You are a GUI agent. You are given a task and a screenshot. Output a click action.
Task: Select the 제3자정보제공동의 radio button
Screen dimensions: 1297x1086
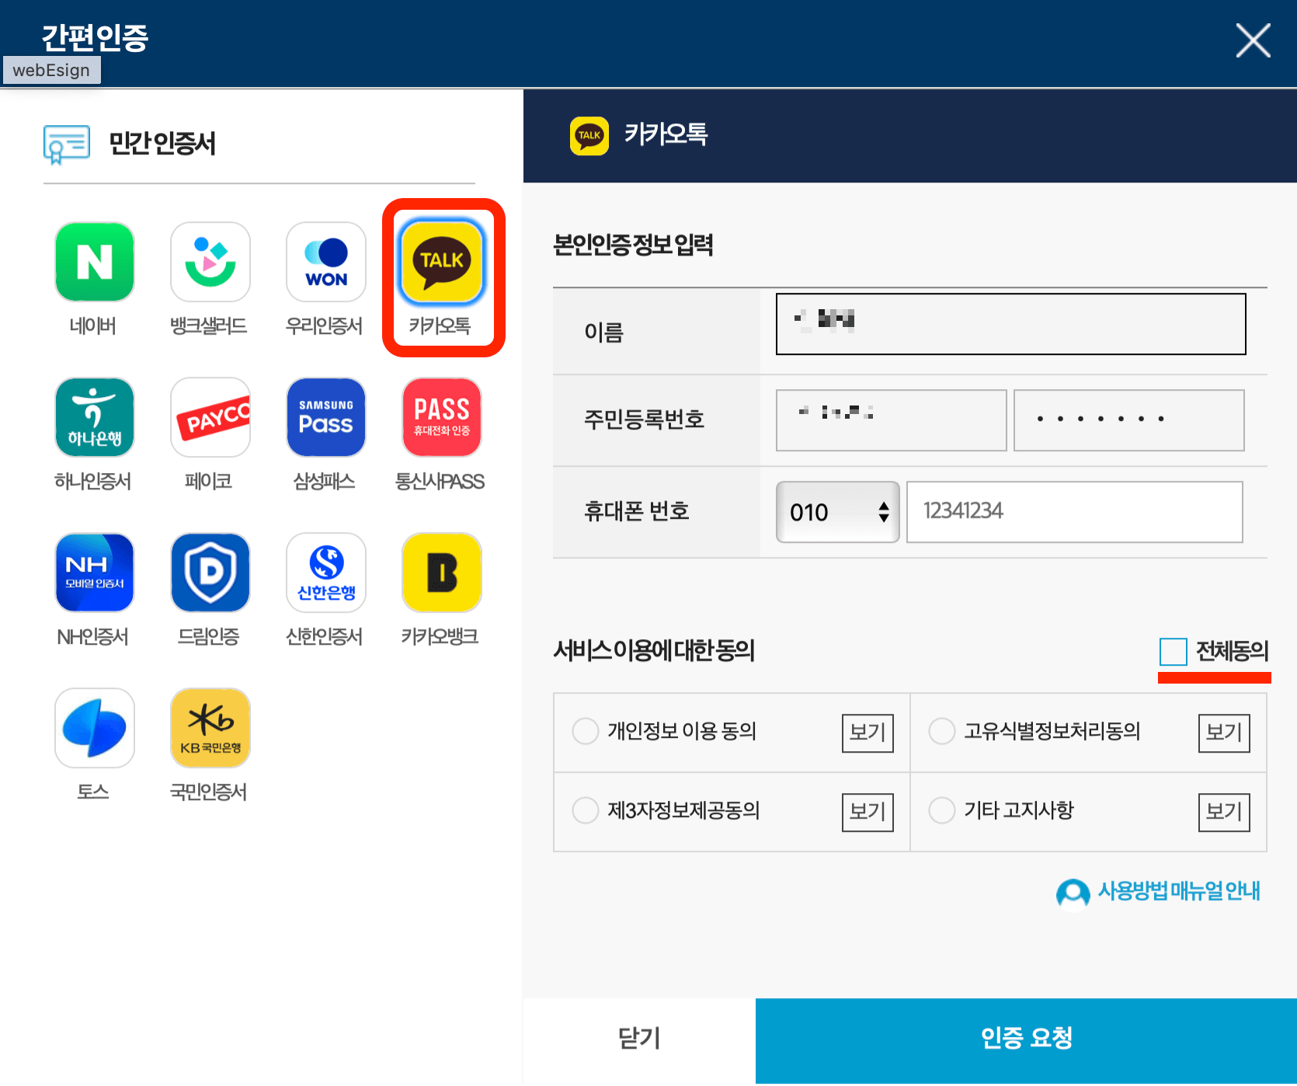click(586, 810)
